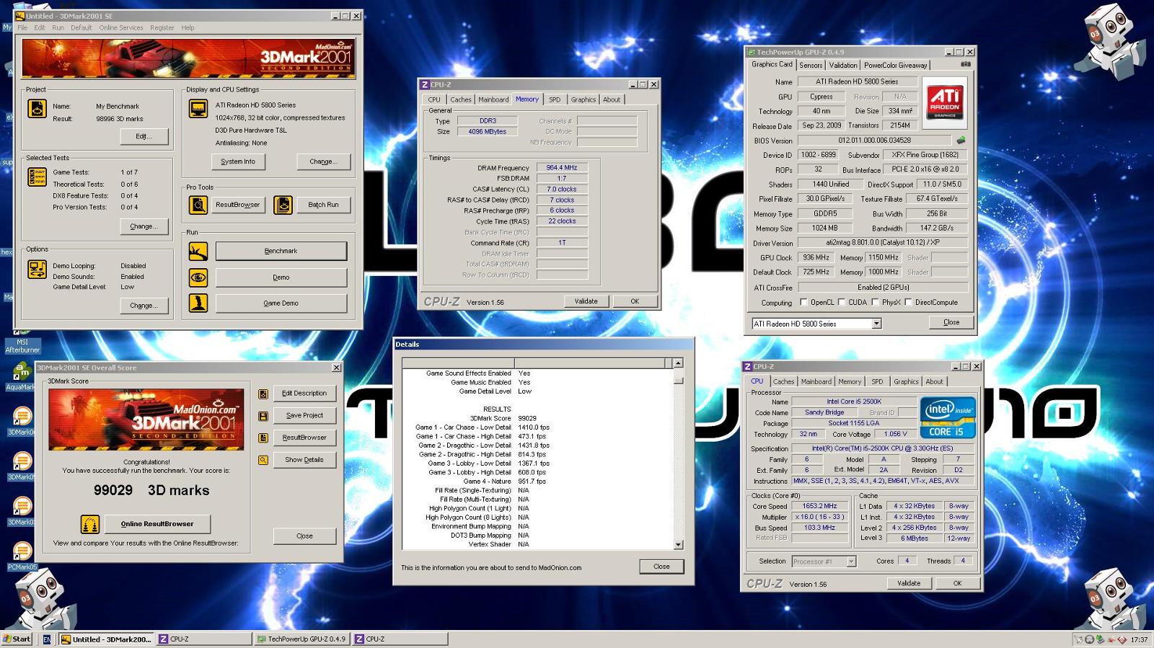
Task: Click the BIOS Version field in GPU-Z
Action: [x=874, y=141]
